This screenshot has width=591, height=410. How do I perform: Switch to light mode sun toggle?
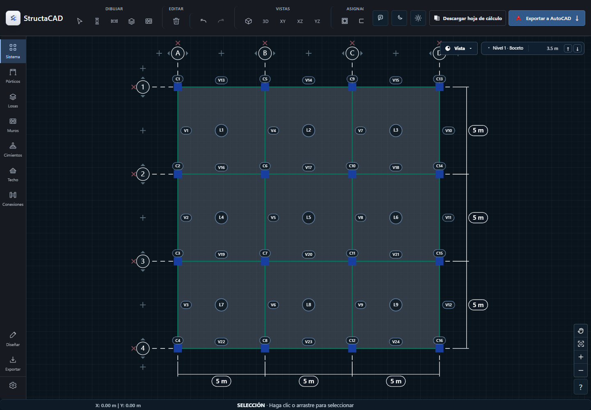click(418, 18)
